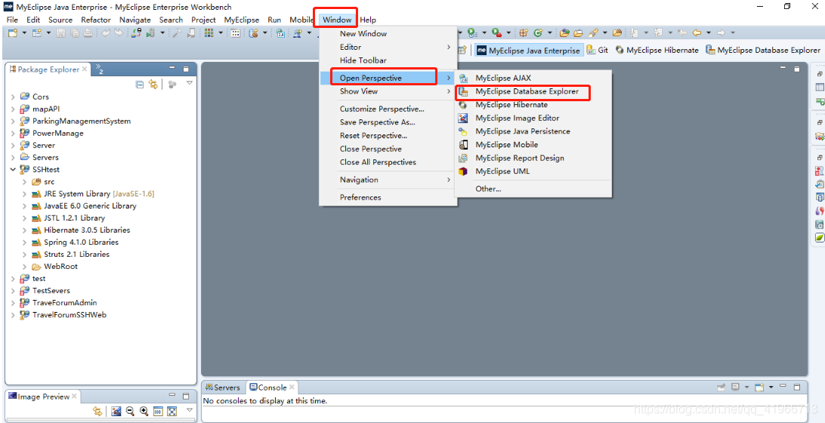Open the File menu
Screen dimensions: 825x423
(x=12, y=20)
